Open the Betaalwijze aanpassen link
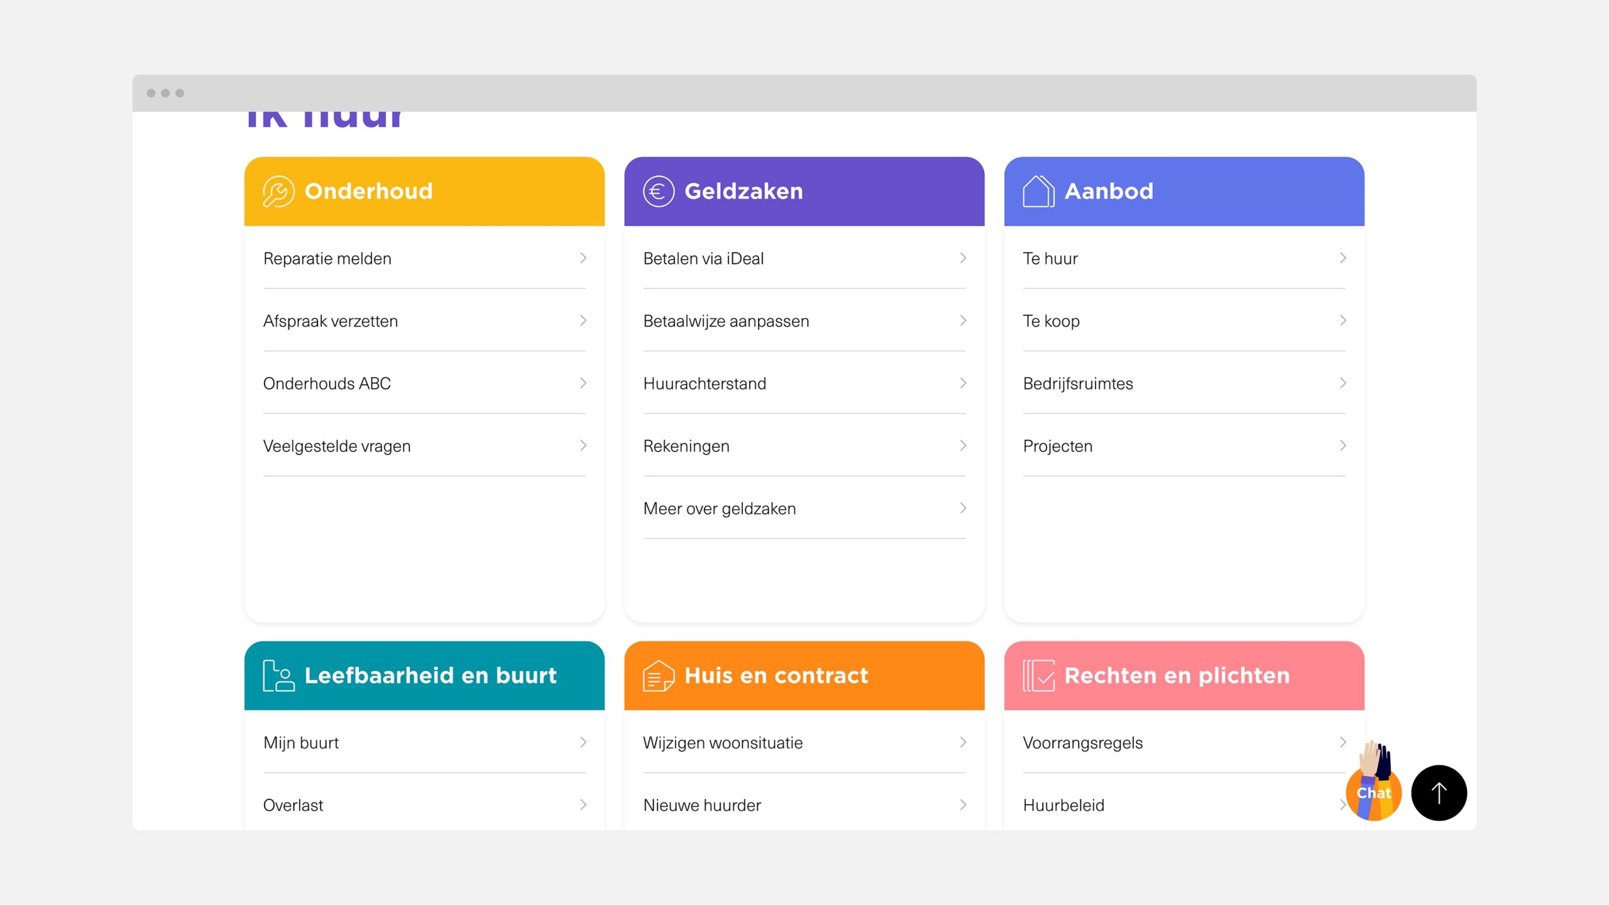Screen dimensions: 1609x905 pos(804,321)
